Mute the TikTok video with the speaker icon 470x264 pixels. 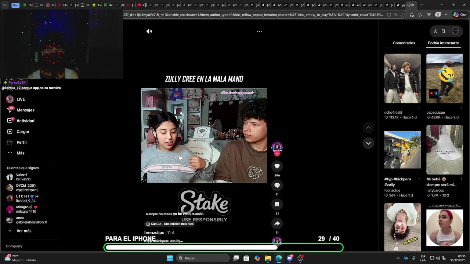click(149, 31)
